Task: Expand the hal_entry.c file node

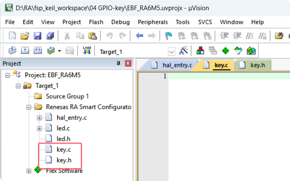Action: point(39,118)
